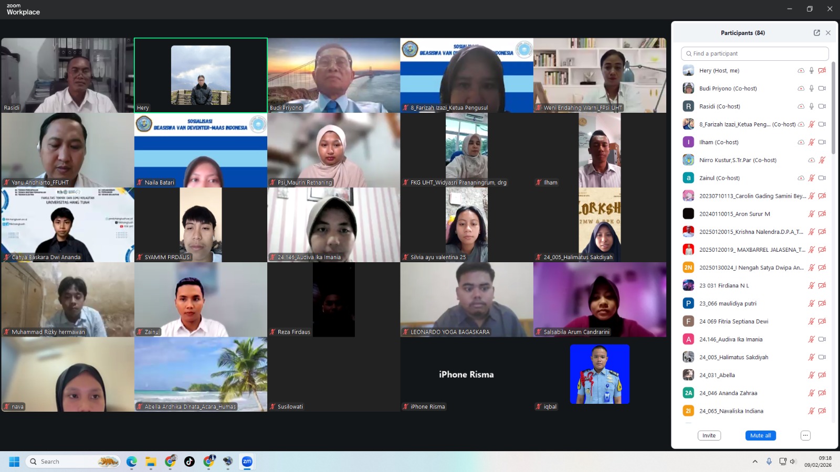Click camera-off icon for 23_066 maulidiya putri
This screenshot has width=840, height=472.
point(822,304)
